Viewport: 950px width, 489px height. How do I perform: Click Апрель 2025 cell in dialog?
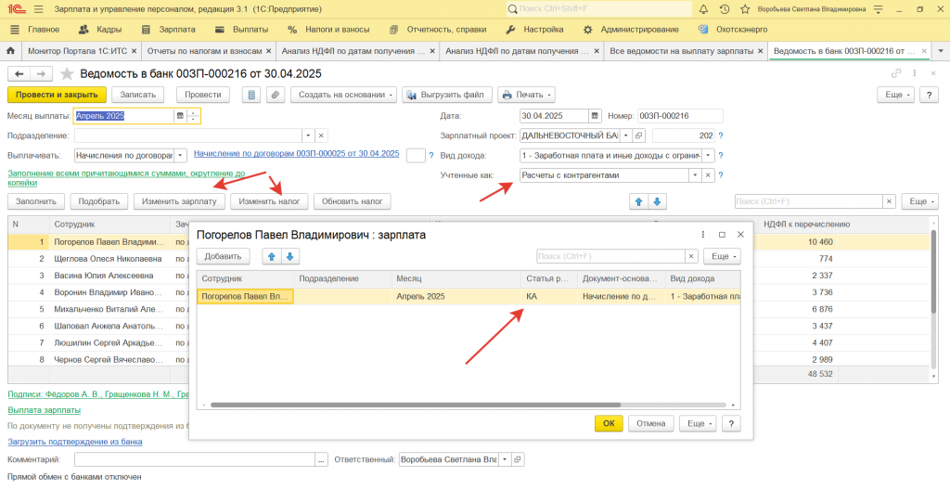pos(456,296)
